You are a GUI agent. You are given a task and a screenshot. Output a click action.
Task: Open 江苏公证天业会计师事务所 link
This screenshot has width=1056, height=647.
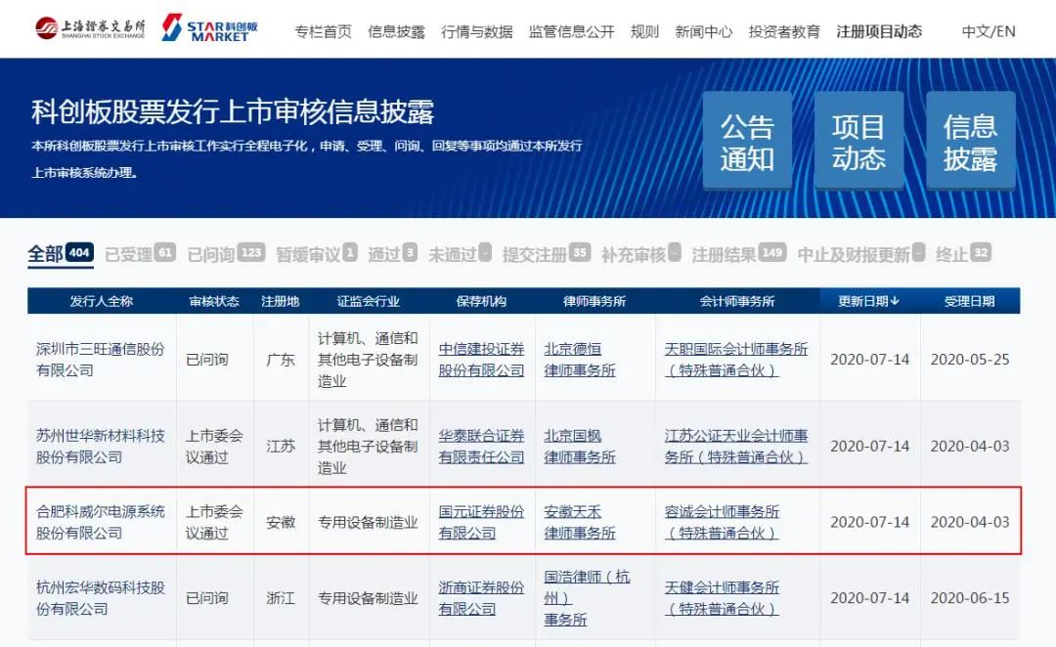736,447
